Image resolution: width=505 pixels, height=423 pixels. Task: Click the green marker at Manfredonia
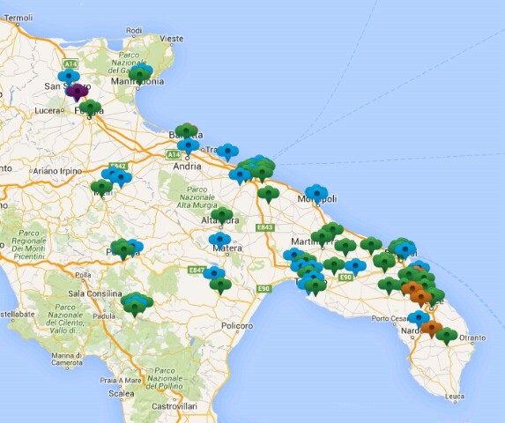tap(139, 76)
